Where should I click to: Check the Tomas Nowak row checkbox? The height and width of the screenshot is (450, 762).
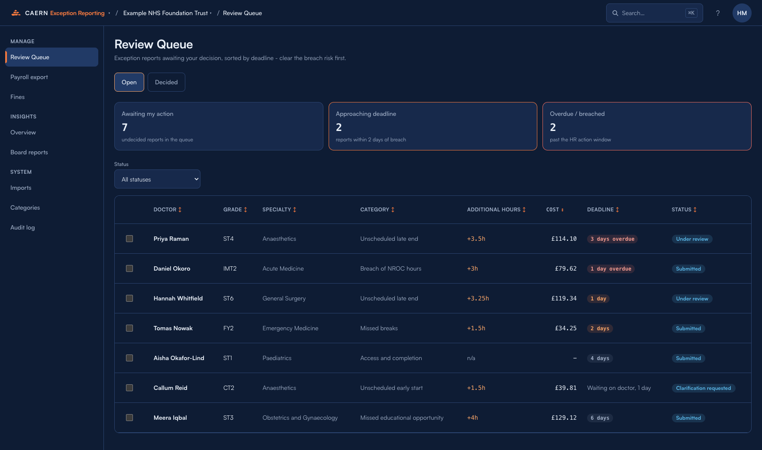129,328
